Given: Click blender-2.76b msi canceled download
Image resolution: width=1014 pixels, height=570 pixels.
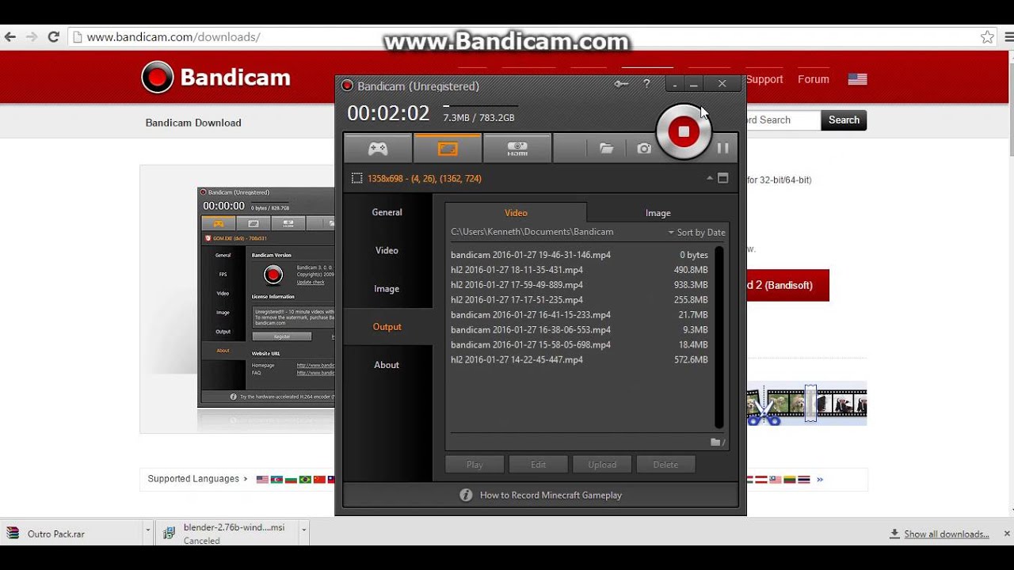Looking at the screenshot, I should (x=229, y=534).
